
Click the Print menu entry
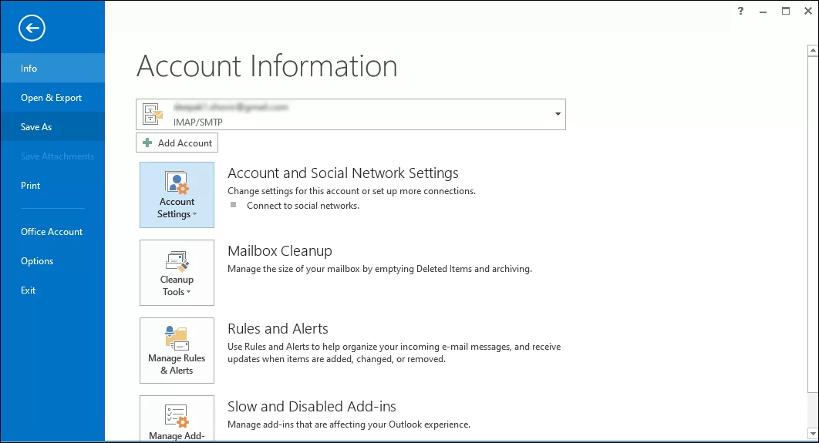tap(52, 185)
